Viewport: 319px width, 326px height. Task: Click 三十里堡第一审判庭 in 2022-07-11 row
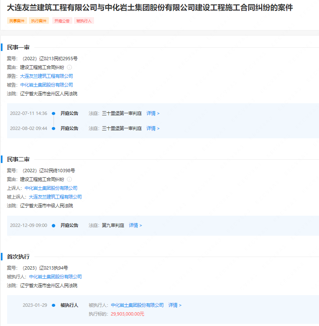(x=122, y=113)
